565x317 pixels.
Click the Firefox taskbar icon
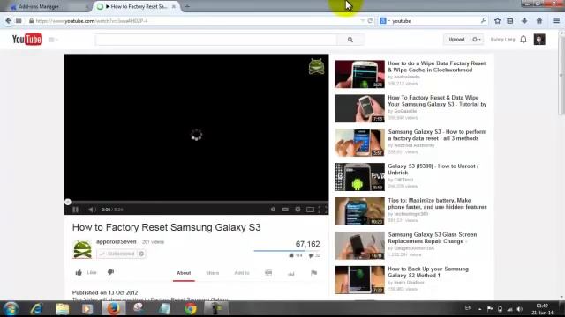click(x=113, y=309)
